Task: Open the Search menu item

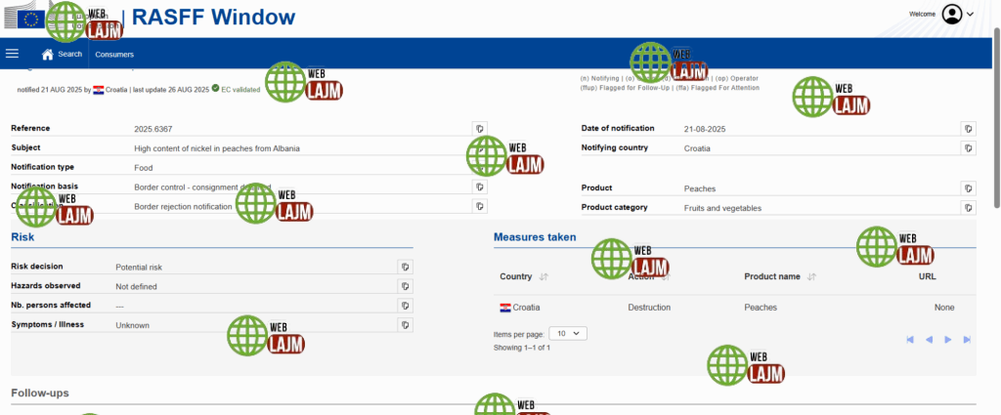Action: (x=70, y=54)
